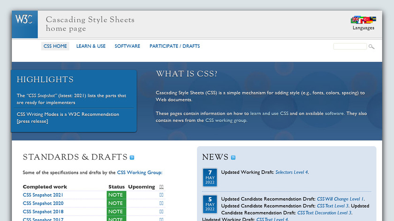Open the "CSS working group" intro link
394x221 pixels.
(x=226, y=120)
